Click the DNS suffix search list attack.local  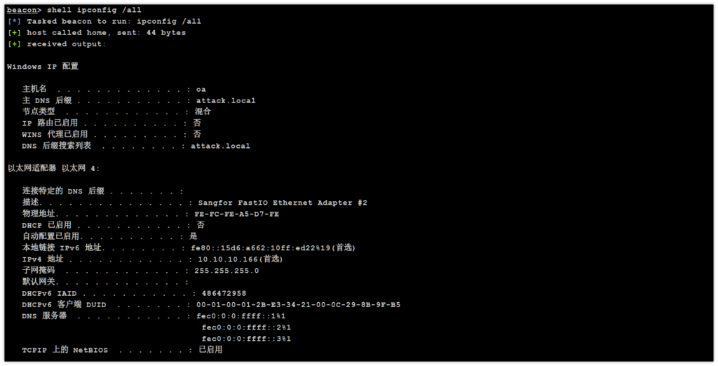tap(220, 146)
